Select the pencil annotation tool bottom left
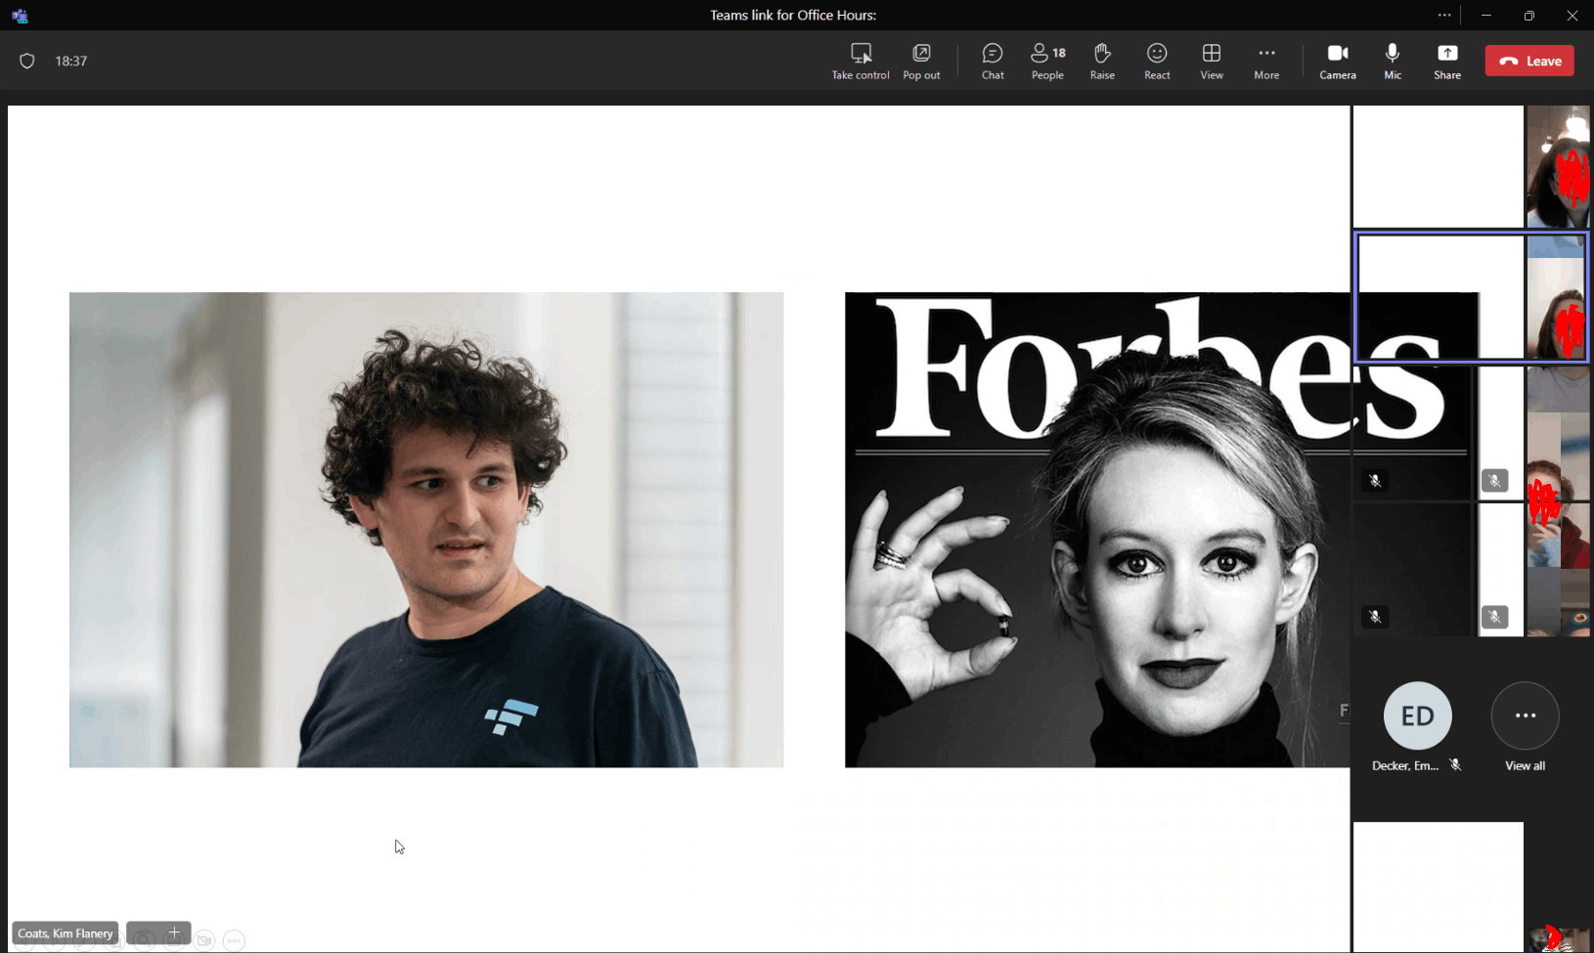The width and height of the screenshot is (1594, 953). tap(83, 939)
